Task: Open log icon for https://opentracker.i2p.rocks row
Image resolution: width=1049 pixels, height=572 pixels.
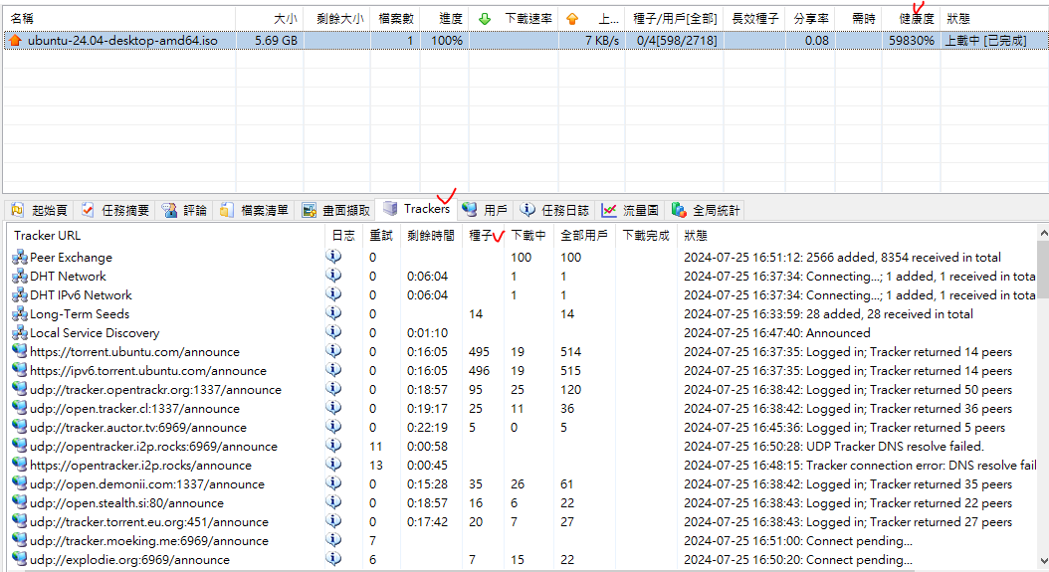Action: pyautogui.click(x=333, y=464)
